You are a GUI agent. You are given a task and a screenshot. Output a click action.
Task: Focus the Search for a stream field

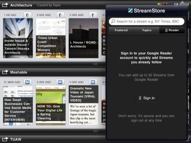pyautogui.click(x=147, y=21)
